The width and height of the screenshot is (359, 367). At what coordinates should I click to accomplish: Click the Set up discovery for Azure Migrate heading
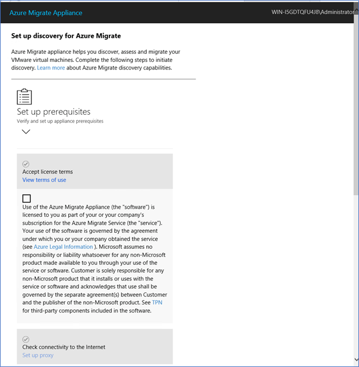click(x=66, y=36)
